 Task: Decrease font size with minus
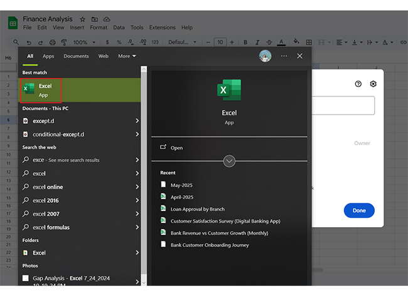(x=208, y=43)
